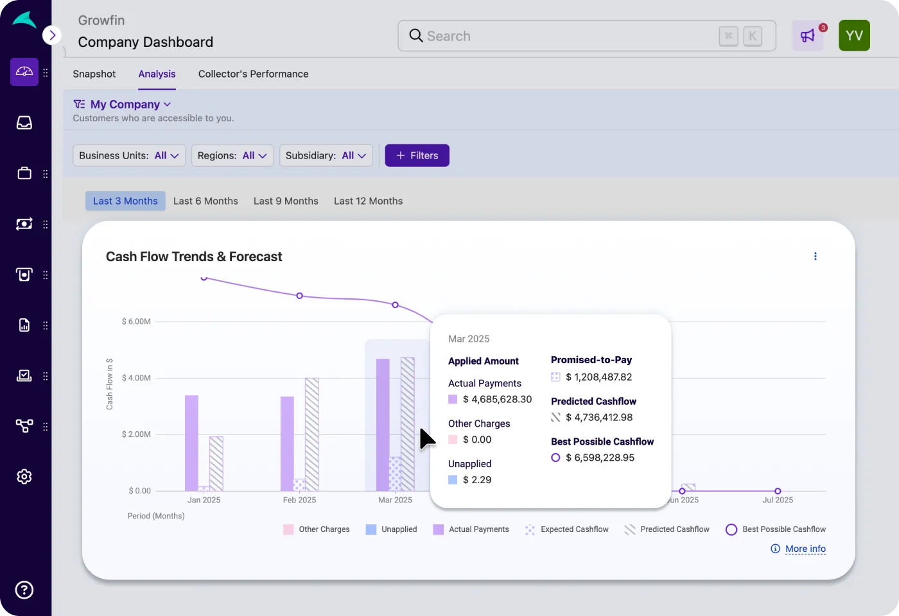Open the workflow nodes icon in sidebar
Viewport: 899px width, 616px height.
click(24, 426)
